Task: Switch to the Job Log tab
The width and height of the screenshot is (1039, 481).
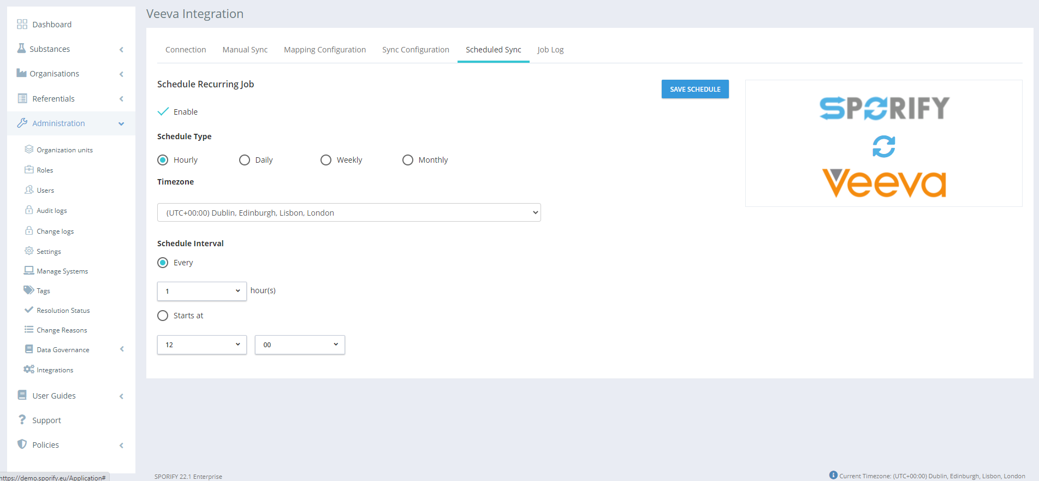Action: [550, 50]
